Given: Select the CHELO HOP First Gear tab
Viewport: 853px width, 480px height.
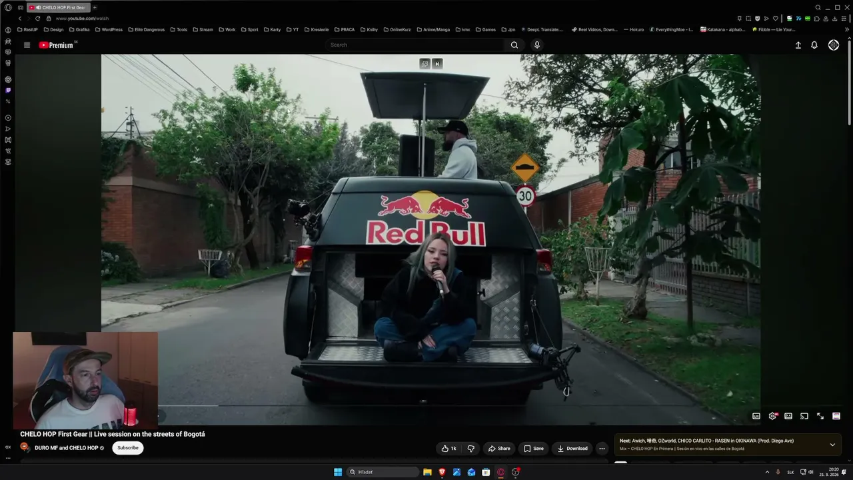Looking at the screenshot, I should [x=58, y=7].
